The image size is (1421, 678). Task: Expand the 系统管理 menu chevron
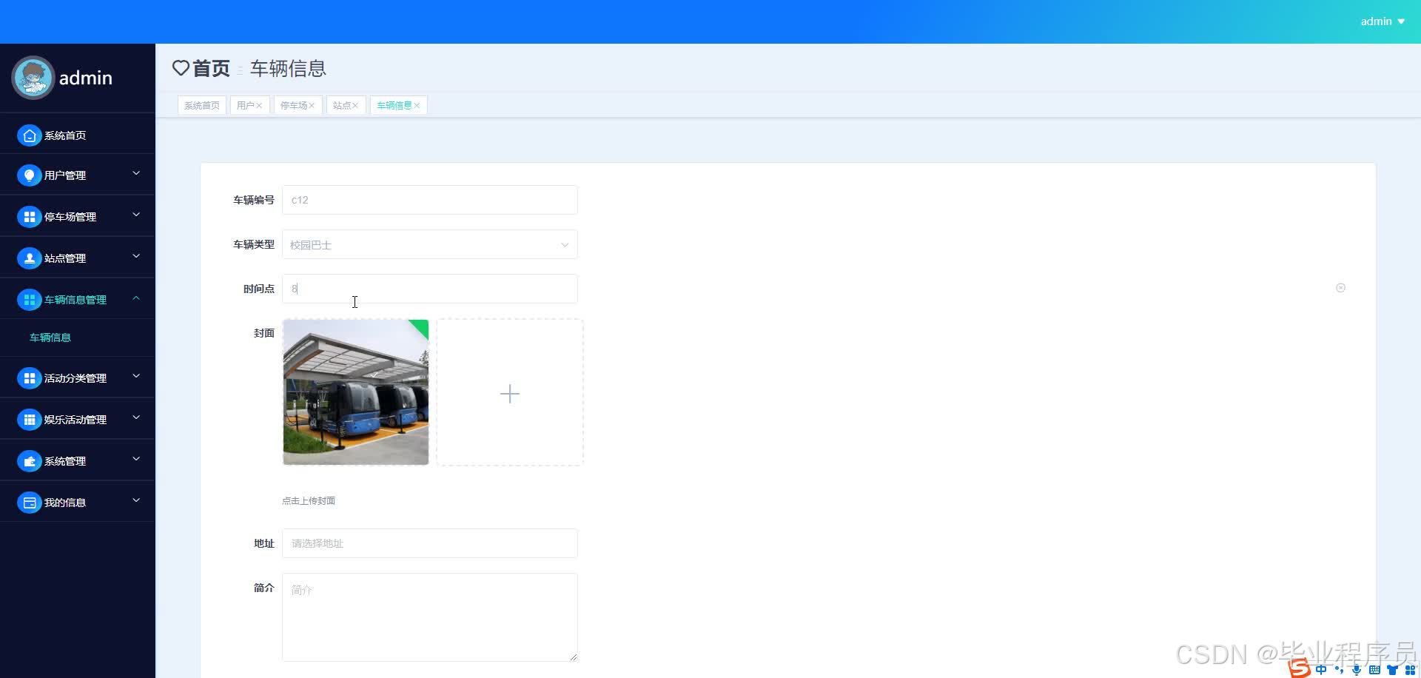pyautogui.click(x=136, y=459)
